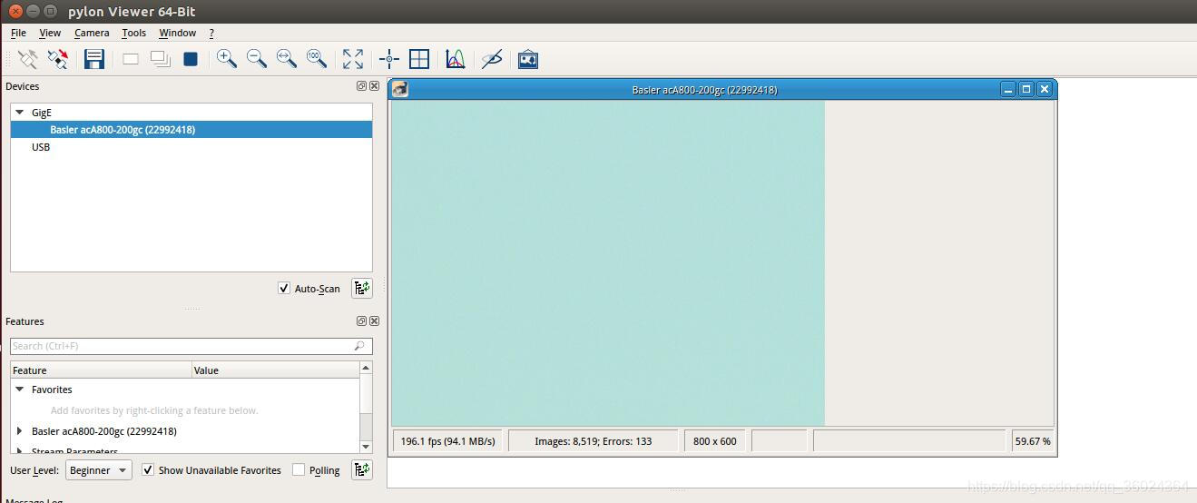Enable the Polling checkbox
The image size is (1197, 503).
pyautogui.click(x=299, y=470)
